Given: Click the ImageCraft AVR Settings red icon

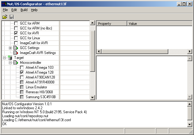Looking at the screenshot, I should 16,53.
